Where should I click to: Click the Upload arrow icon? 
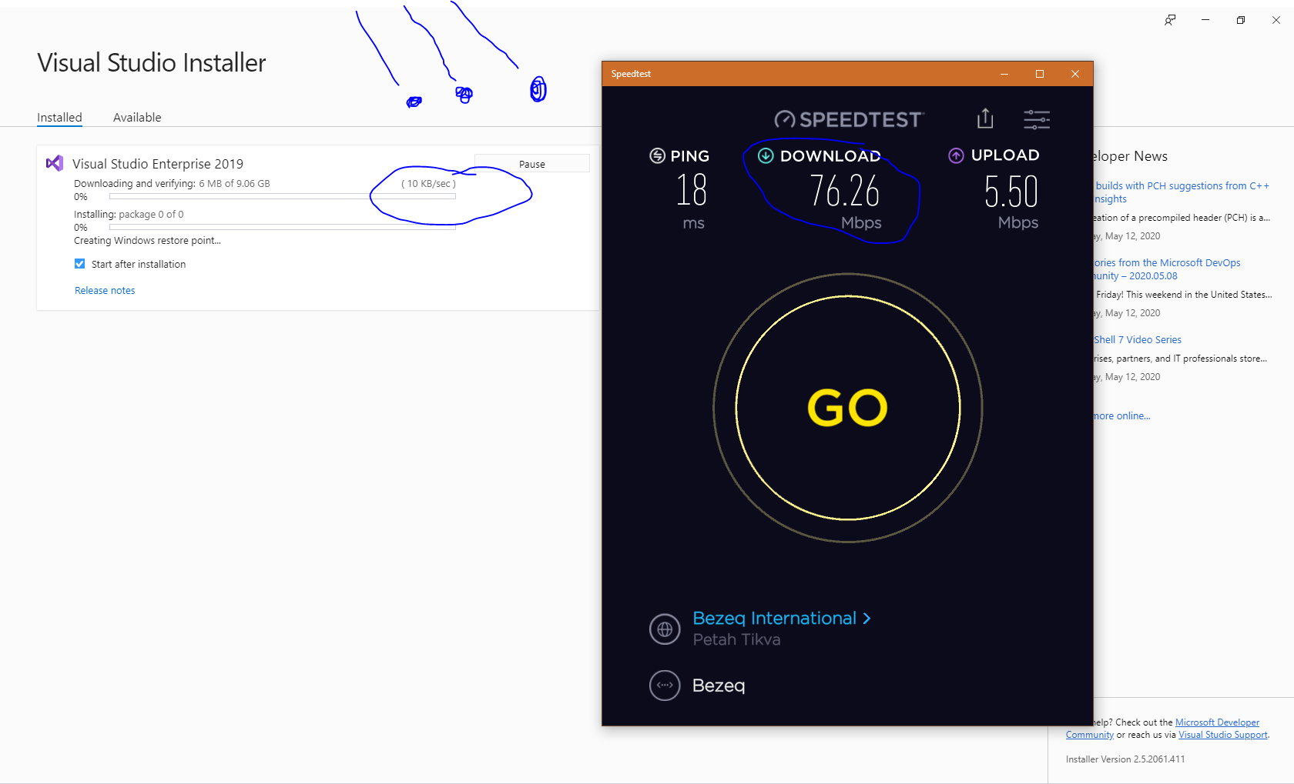coord(956,155)
